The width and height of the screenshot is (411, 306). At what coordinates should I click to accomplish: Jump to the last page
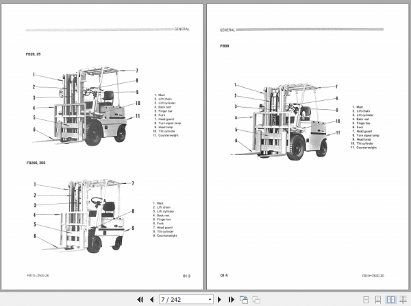[x=232, y=299]
